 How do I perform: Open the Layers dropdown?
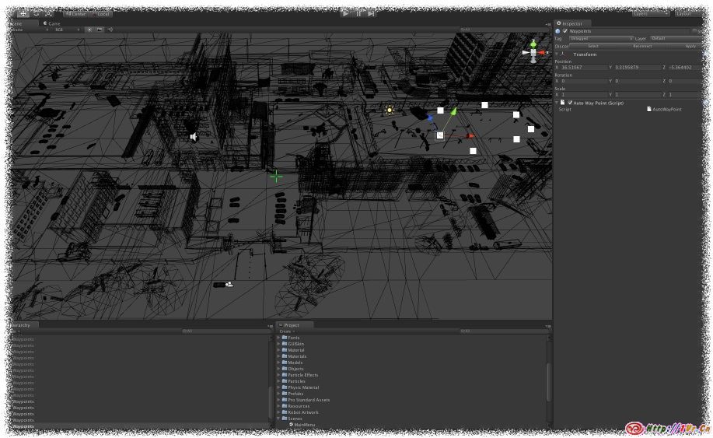point(650,13)
